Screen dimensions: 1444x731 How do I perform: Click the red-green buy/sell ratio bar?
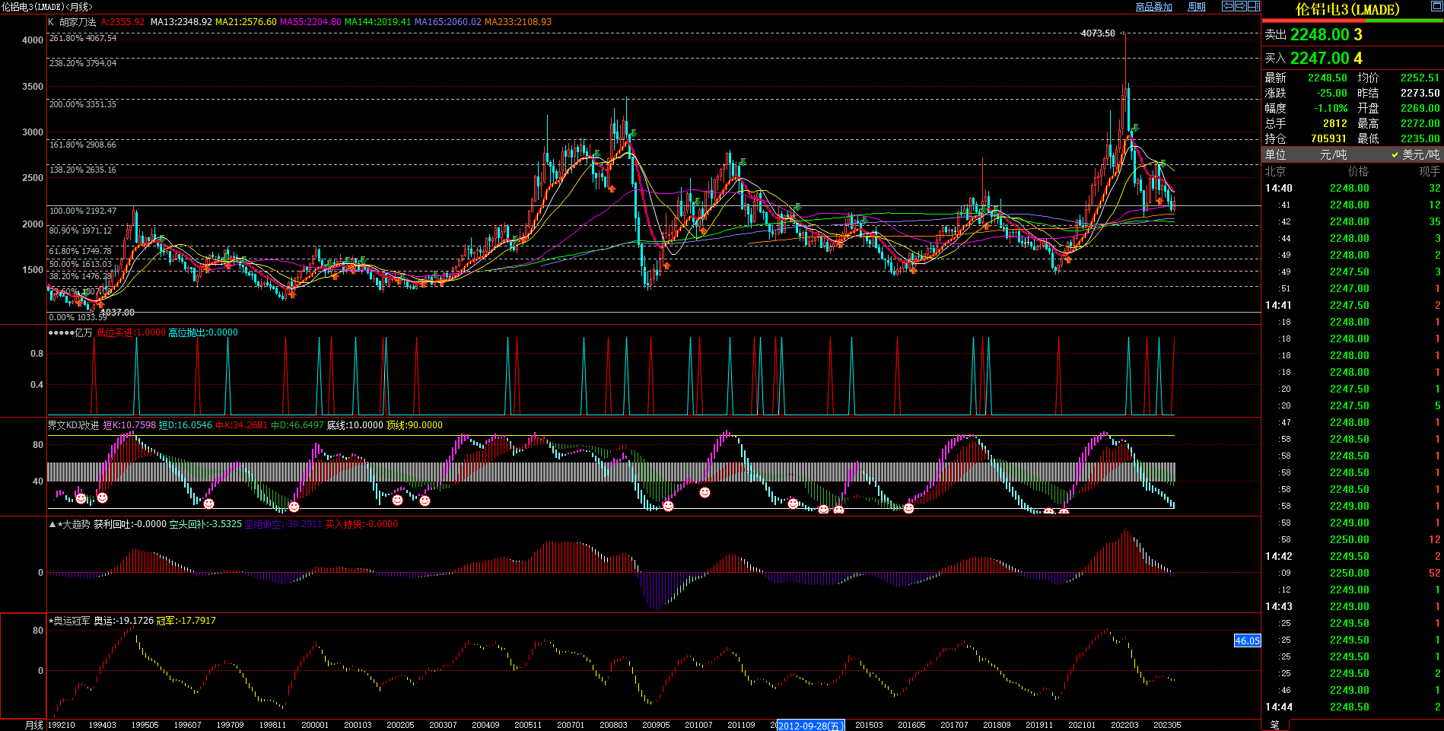click(x=1352, y=21)
